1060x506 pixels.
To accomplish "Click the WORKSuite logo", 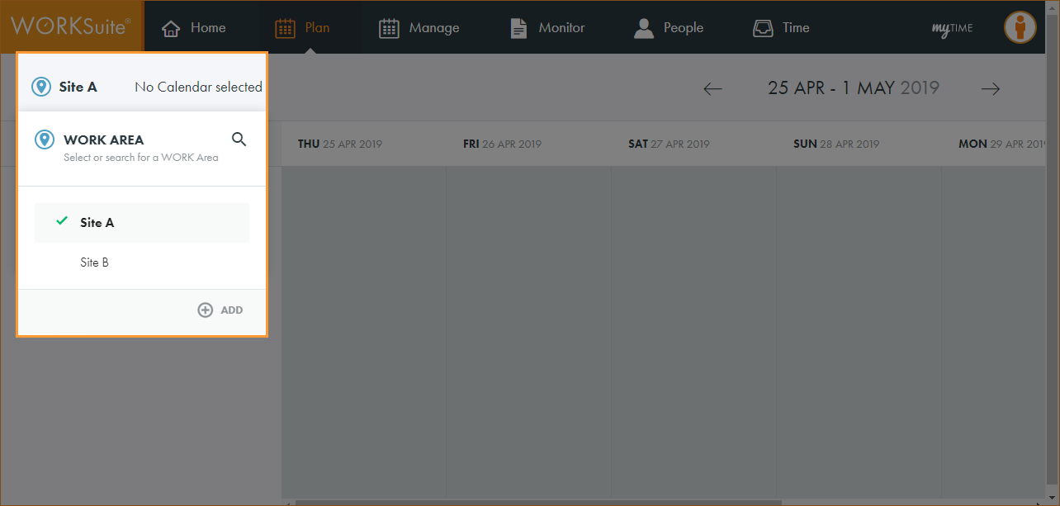I will coord(71,26).
